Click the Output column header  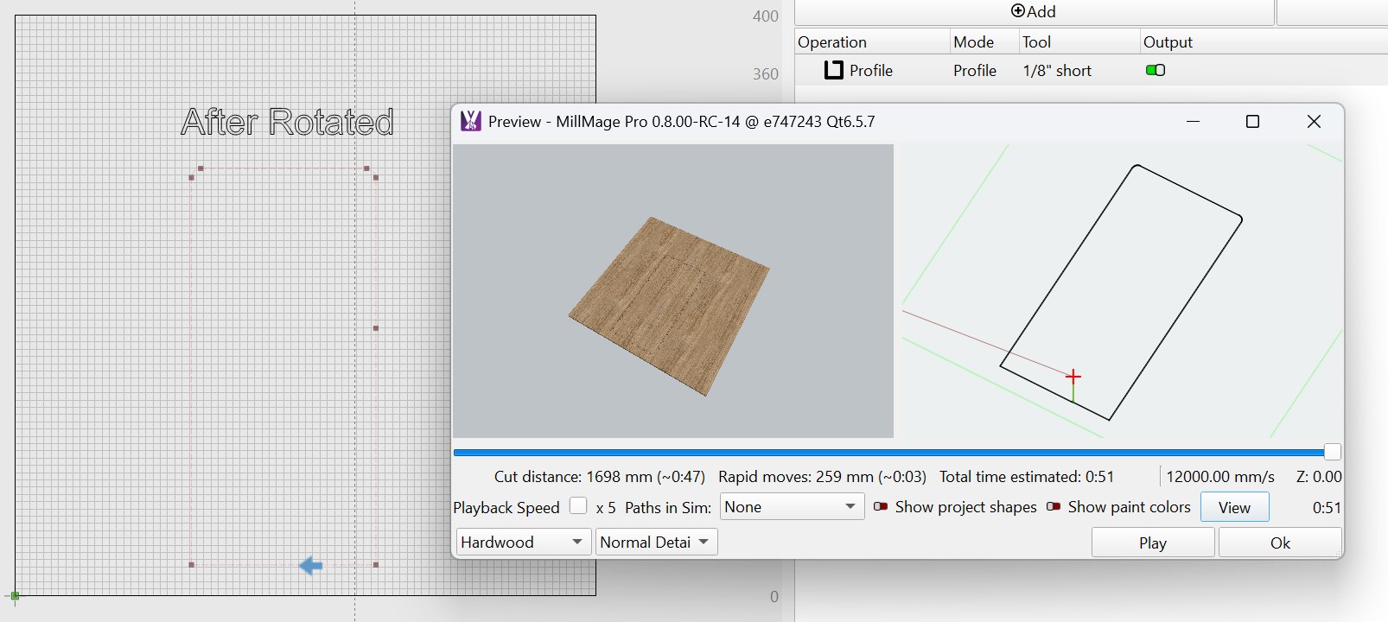1168,42
